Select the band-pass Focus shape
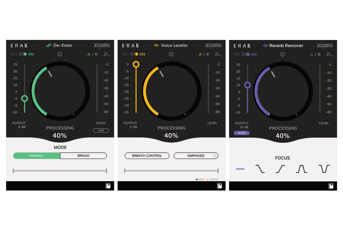This screenshot has width=343, height=228. [x=301, y=169]
